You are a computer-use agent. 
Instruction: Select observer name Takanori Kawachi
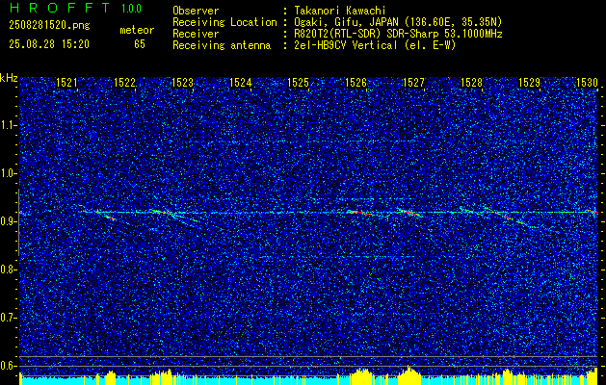340,11
